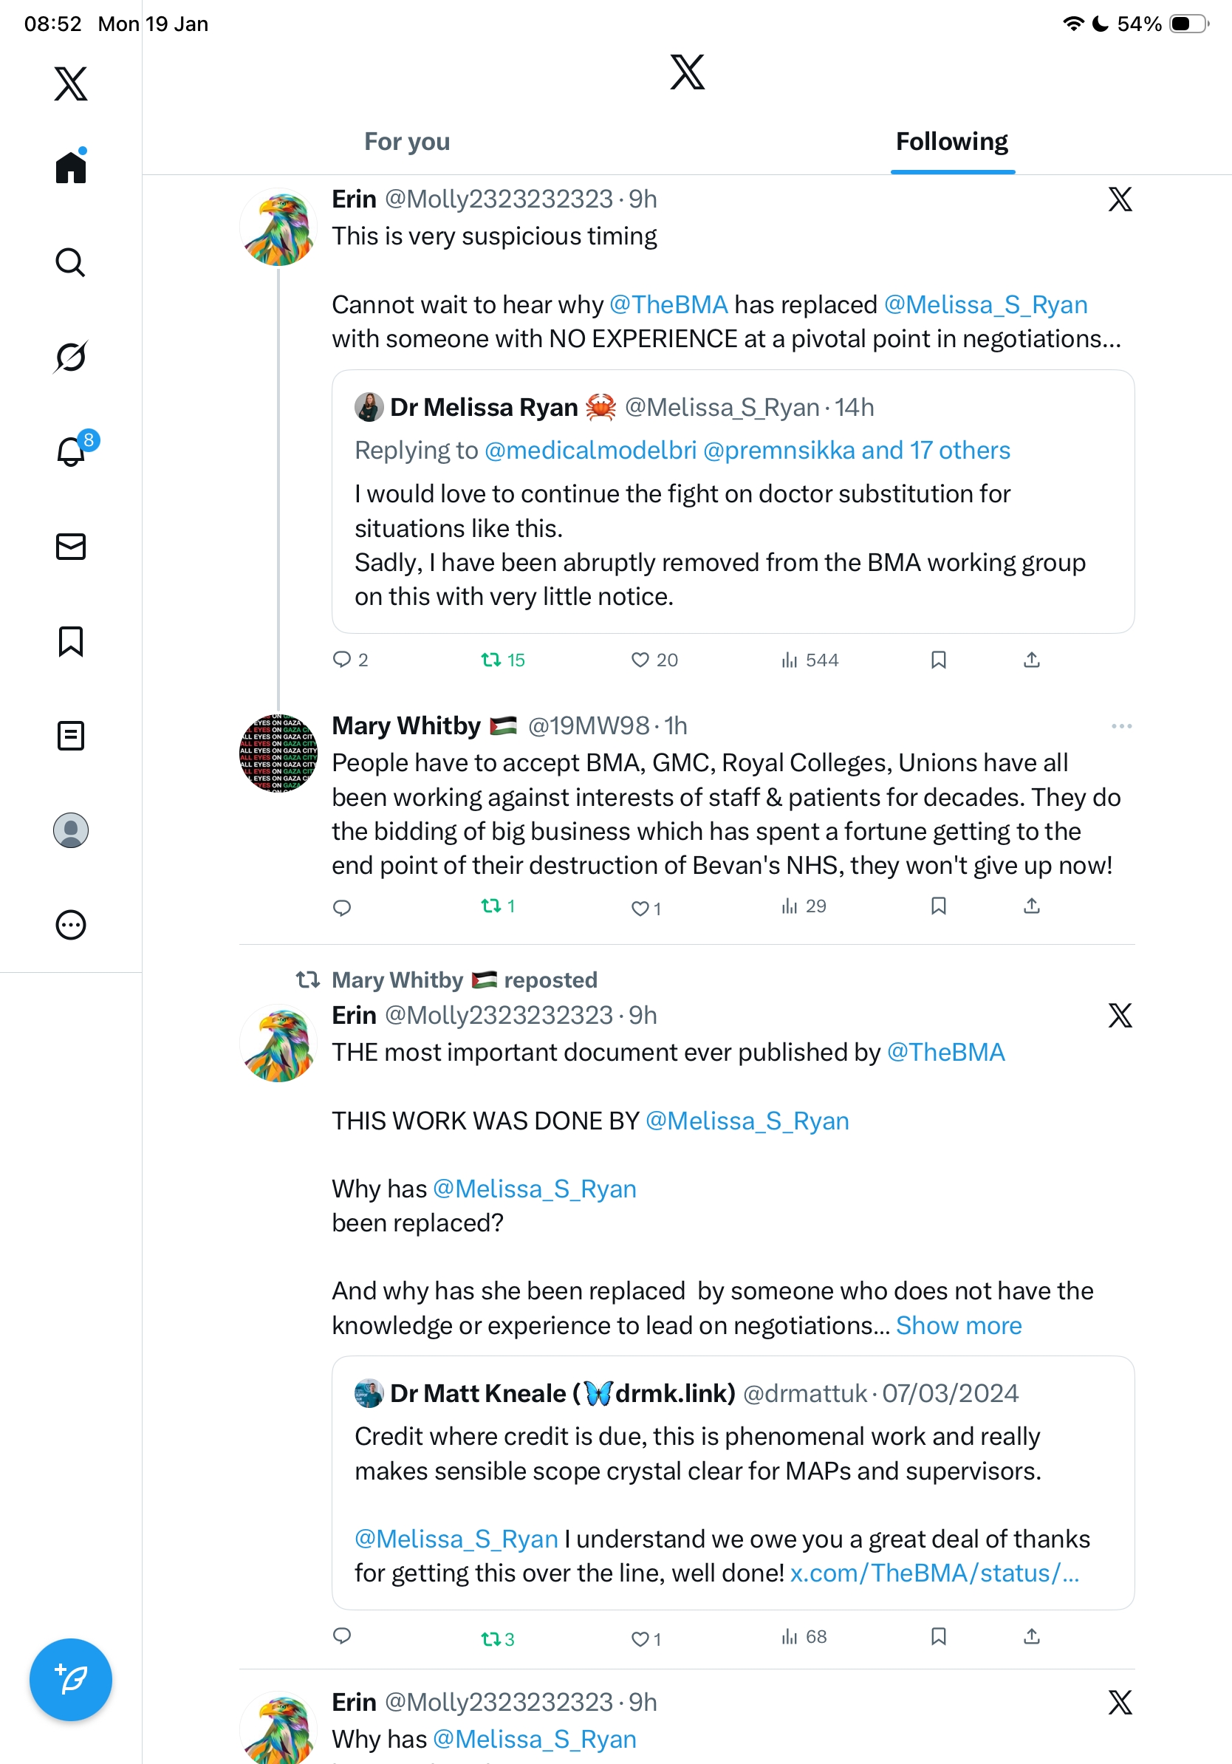Open the Search page in sidebar

pyautogui.click(x=71, y=263)
